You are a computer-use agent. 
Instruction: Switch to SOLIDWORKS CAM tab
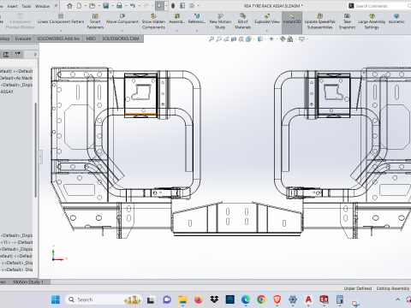[121, 38]
